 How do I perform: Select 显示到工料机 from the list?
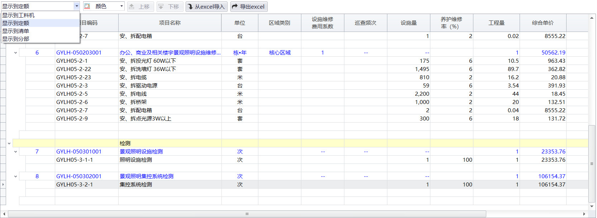click(x=19, y=15)
